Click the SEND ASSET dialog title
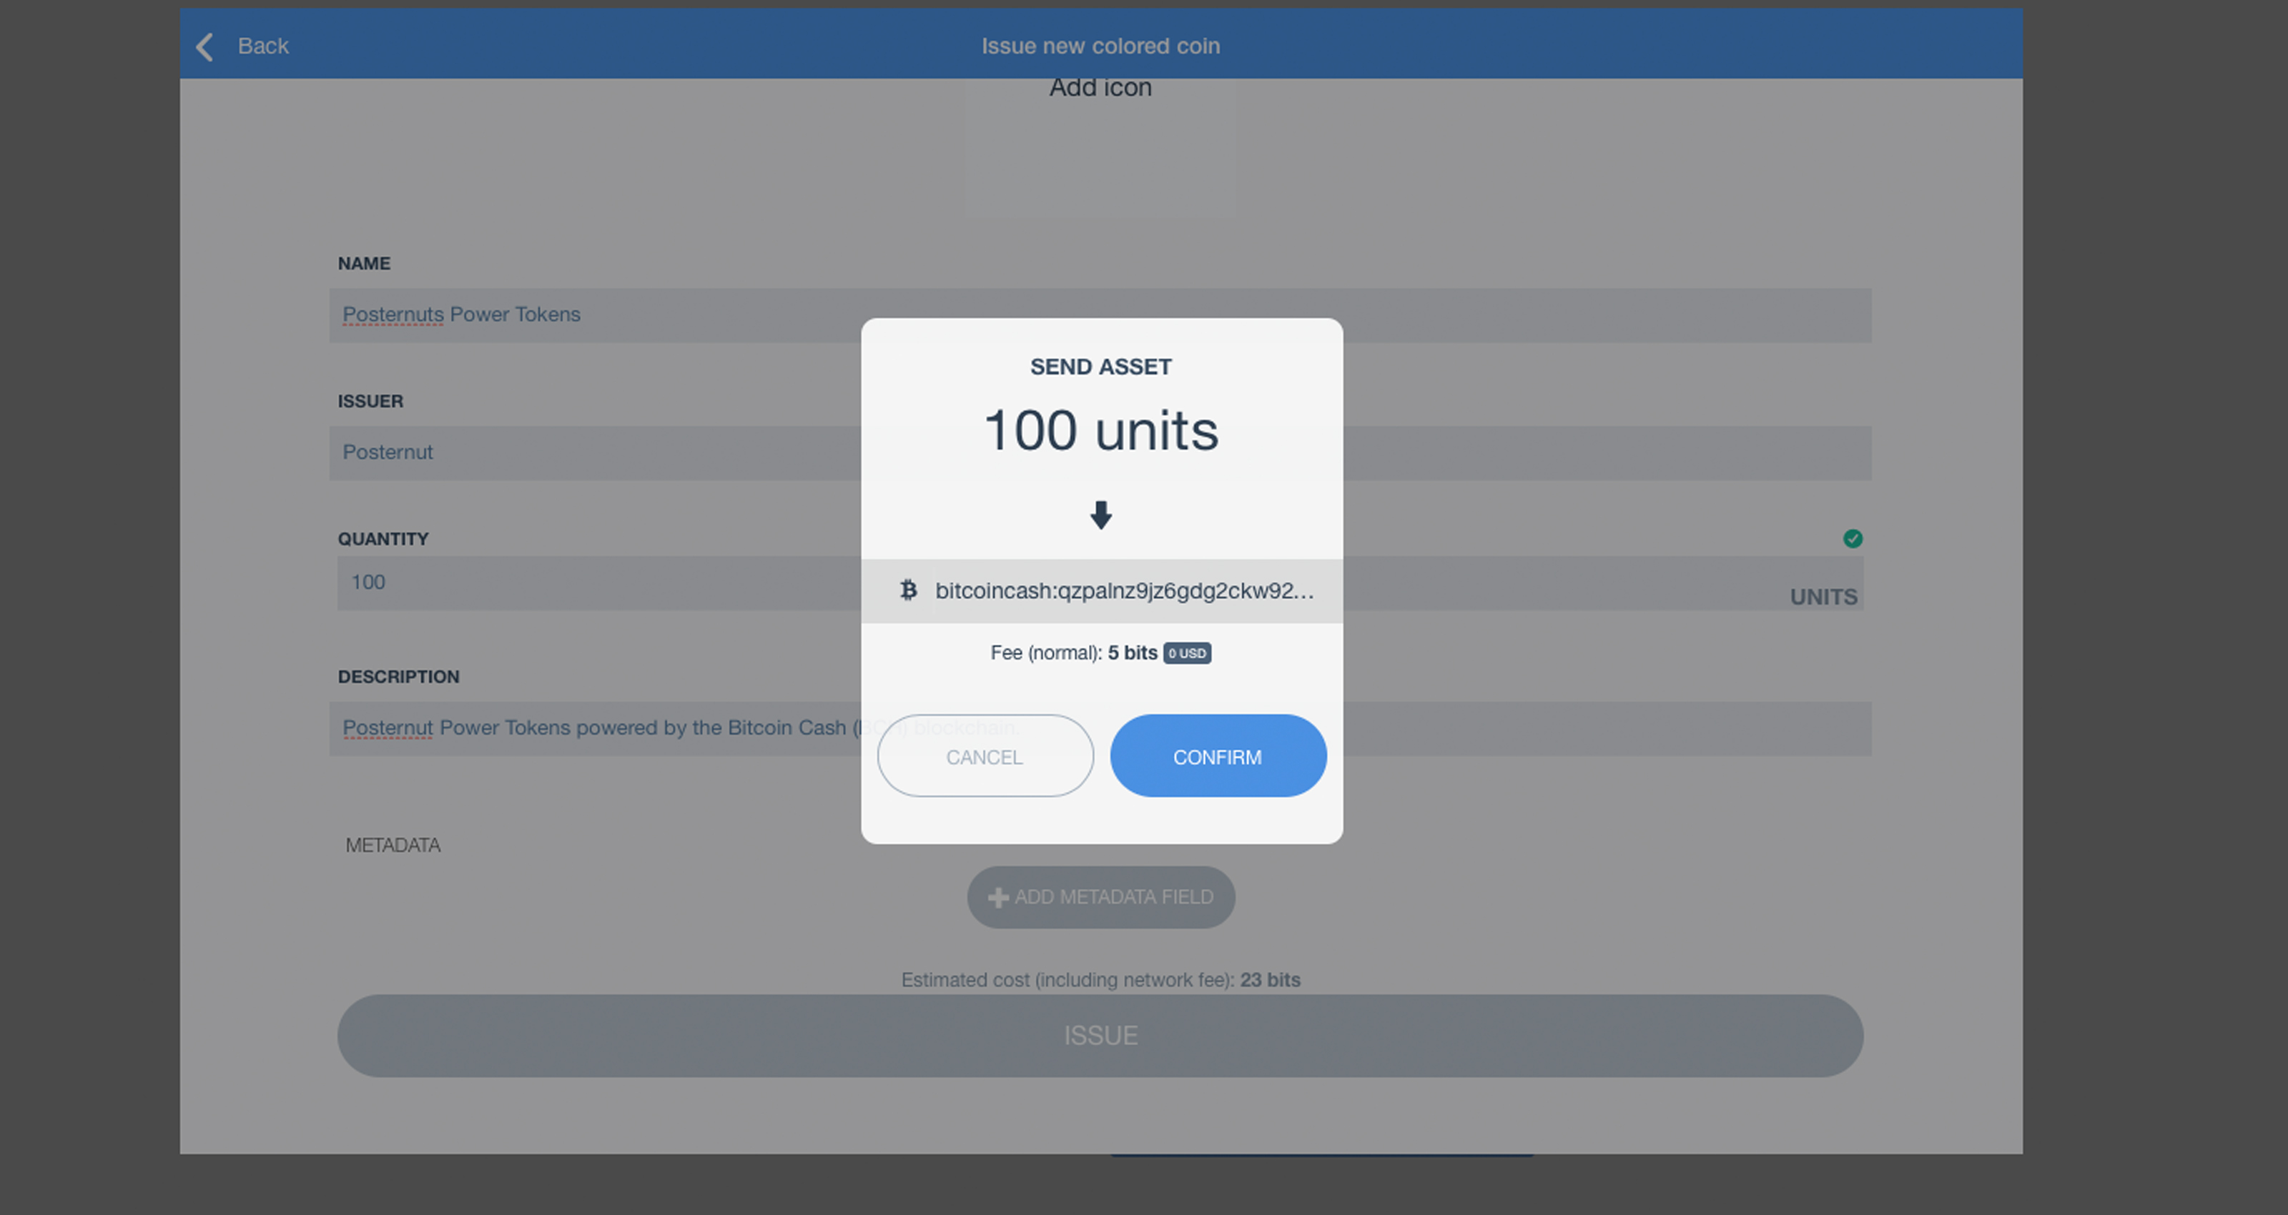This screenshot has width=2288, height=1215. pos(1100,367)
